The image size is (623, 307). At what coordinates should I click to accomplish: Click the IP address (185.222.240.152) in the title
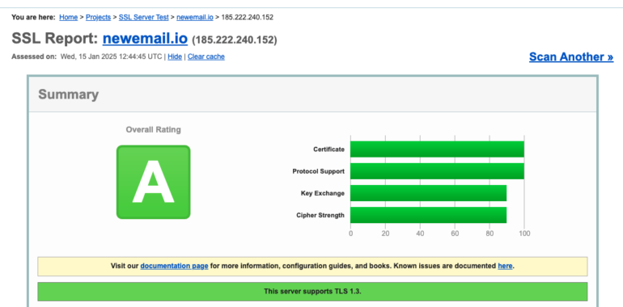point(235,40)
